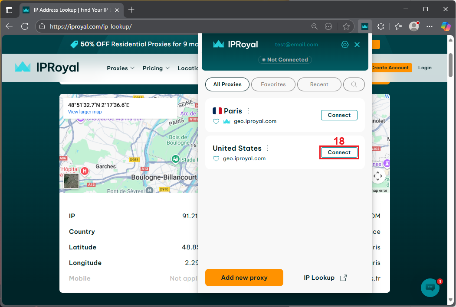
Task: Switch map to satellite thumbnail
Action: (x=71, y=181)
